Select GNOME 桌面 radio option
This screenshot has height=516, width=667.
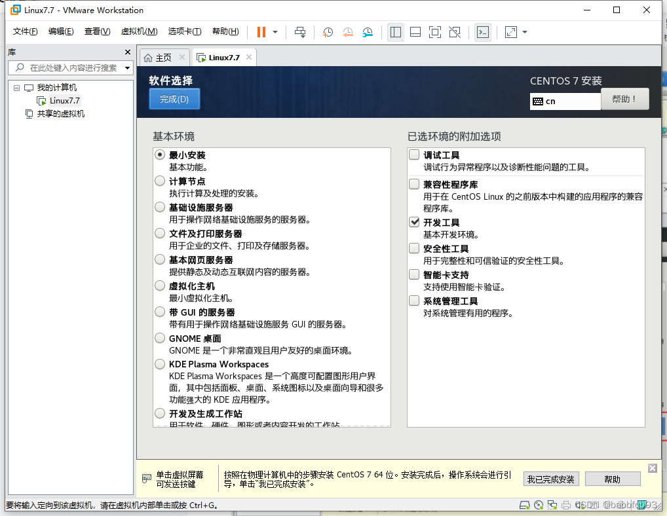point(160,339)
